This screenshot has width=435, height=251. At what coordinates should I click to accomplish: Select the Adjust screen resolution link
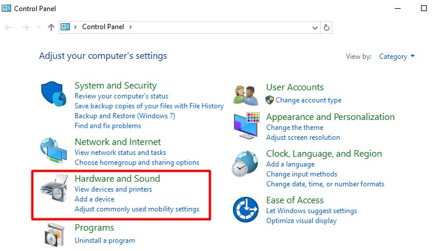pos(303,137)
